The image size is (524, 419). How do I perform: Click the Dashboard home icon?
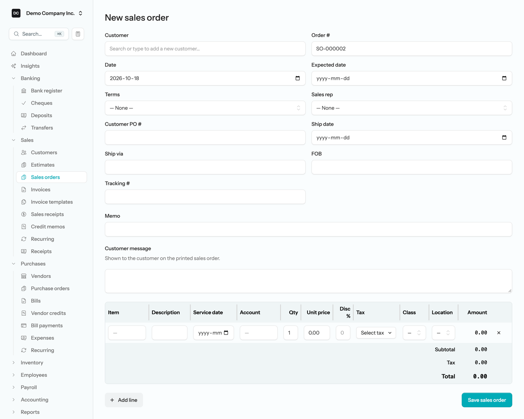pyautogui.click(x=13, y=53)
